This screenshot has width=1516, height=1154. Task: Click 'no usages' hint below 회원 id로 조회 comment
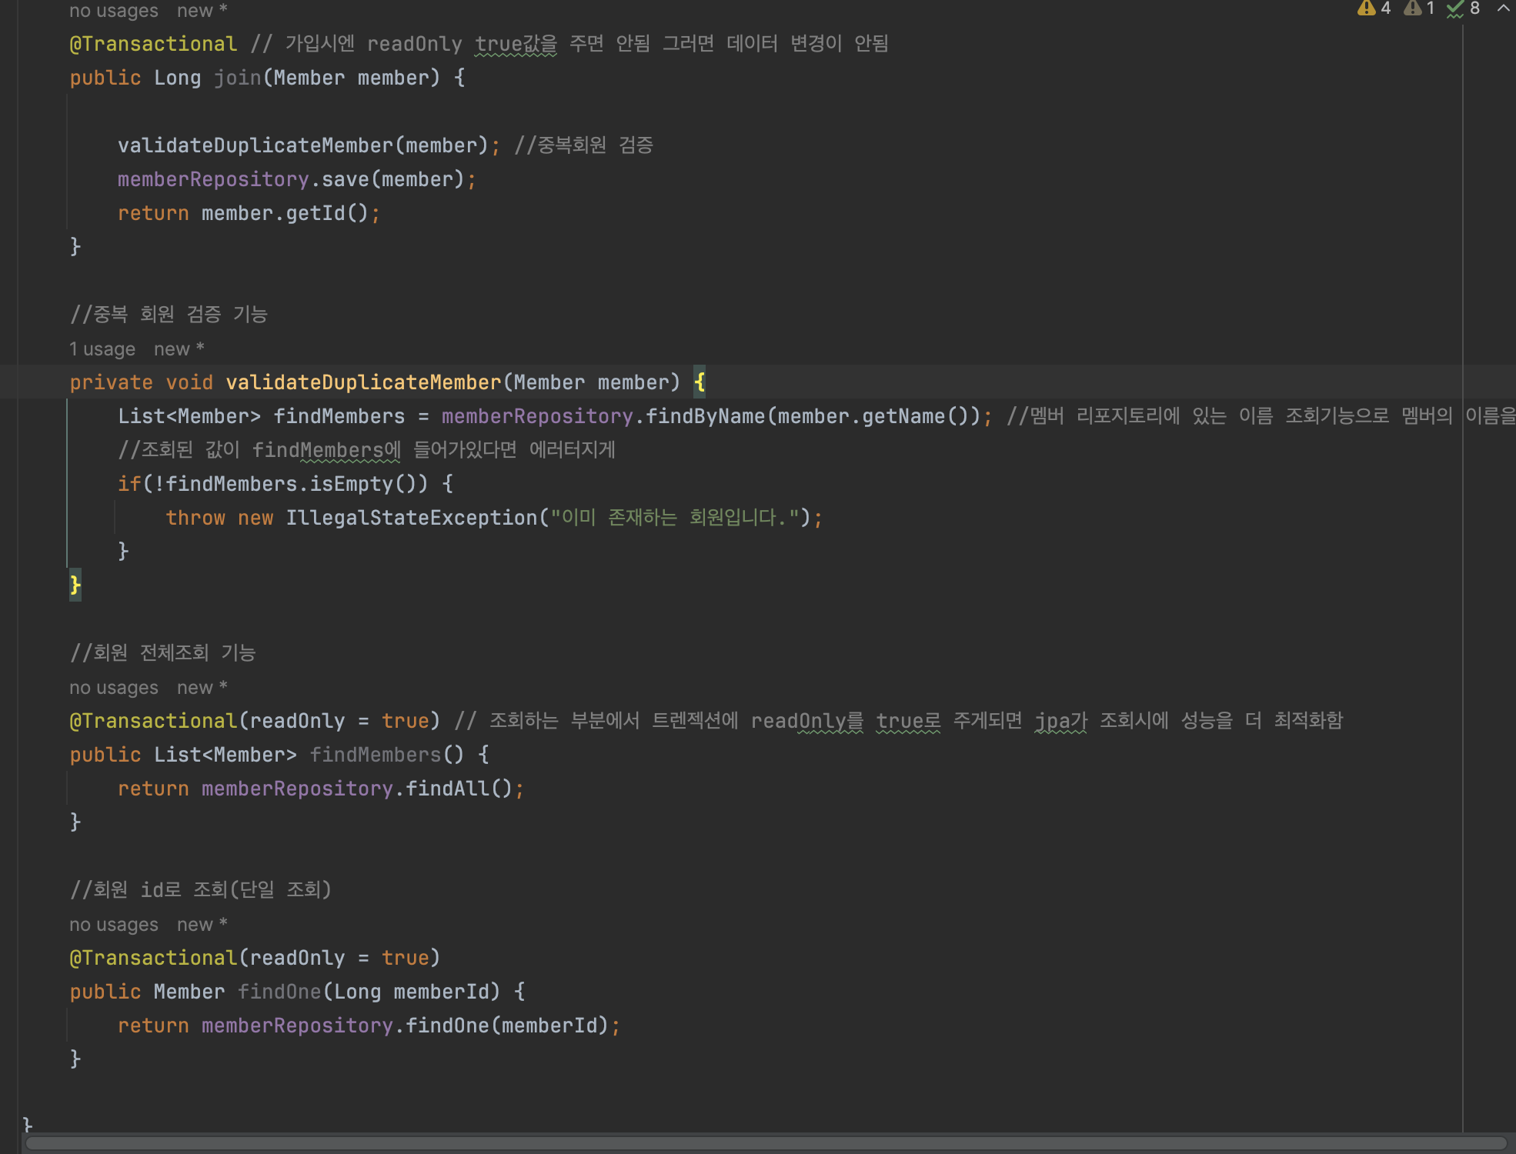tap(114, 925)
